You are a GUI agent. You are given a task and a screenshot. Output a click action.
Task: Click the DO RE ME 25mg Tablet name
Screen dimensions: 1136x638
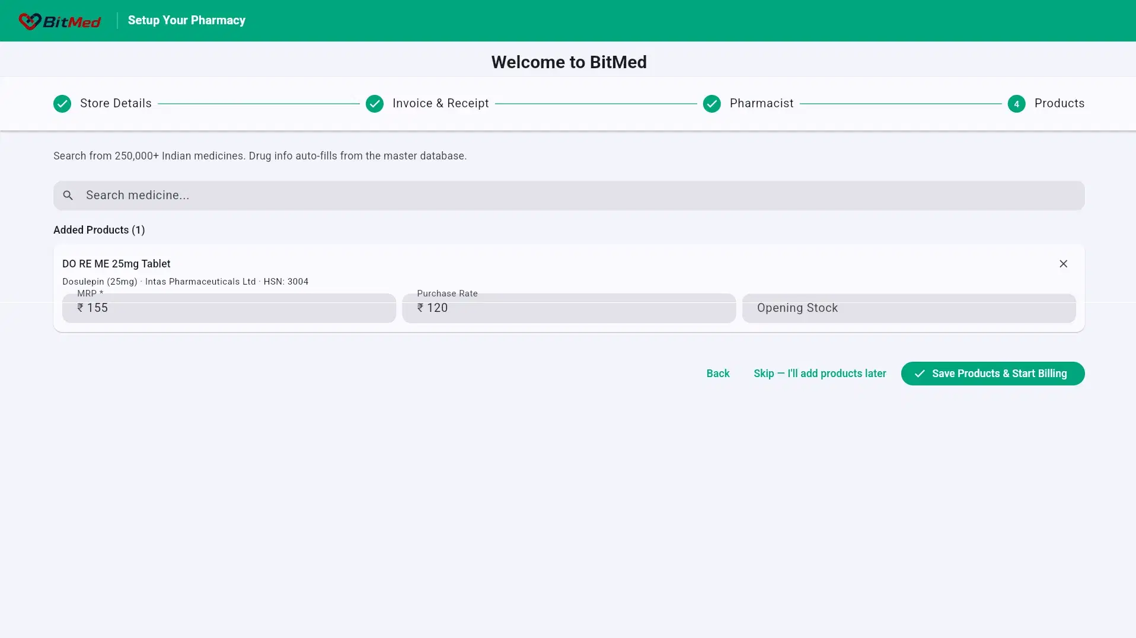pyautogui.click(x=116, y=264)
